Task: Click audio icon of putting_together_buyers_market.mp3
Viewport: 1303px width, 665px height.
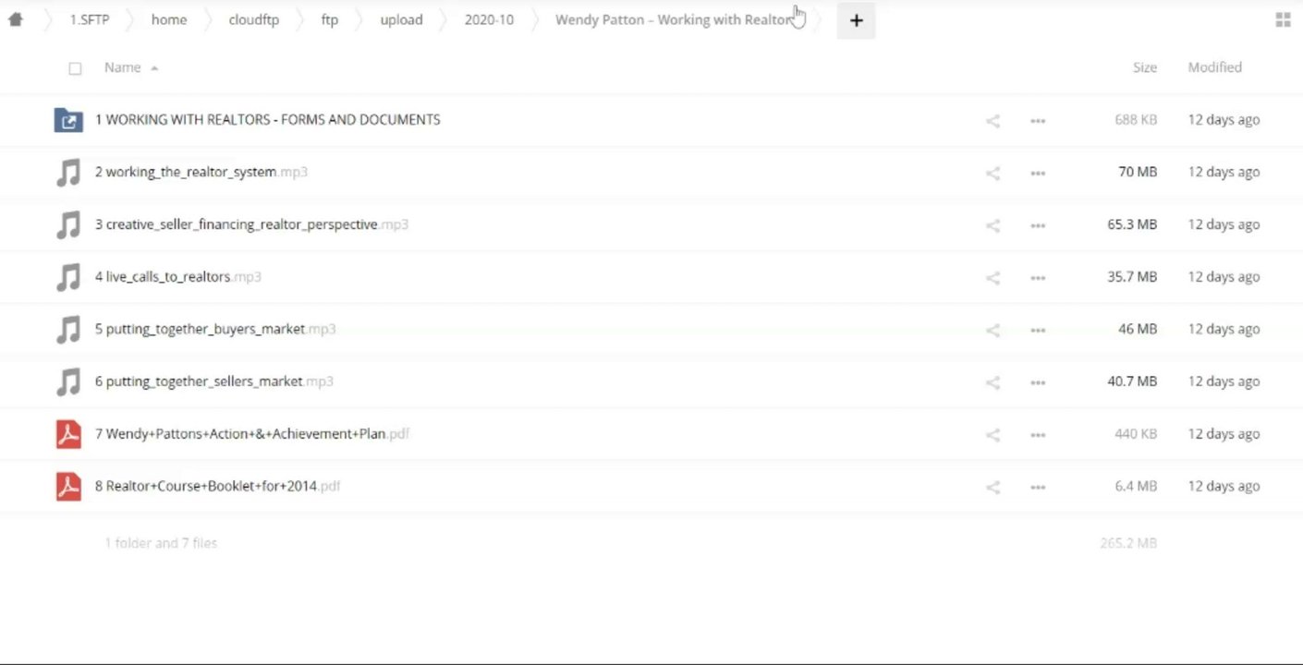Action: [x=68, y=330]
